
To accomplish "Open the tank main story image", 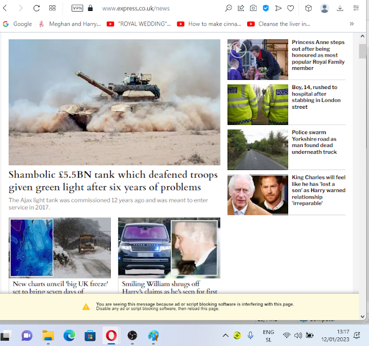I will click(x=114, y=102).
